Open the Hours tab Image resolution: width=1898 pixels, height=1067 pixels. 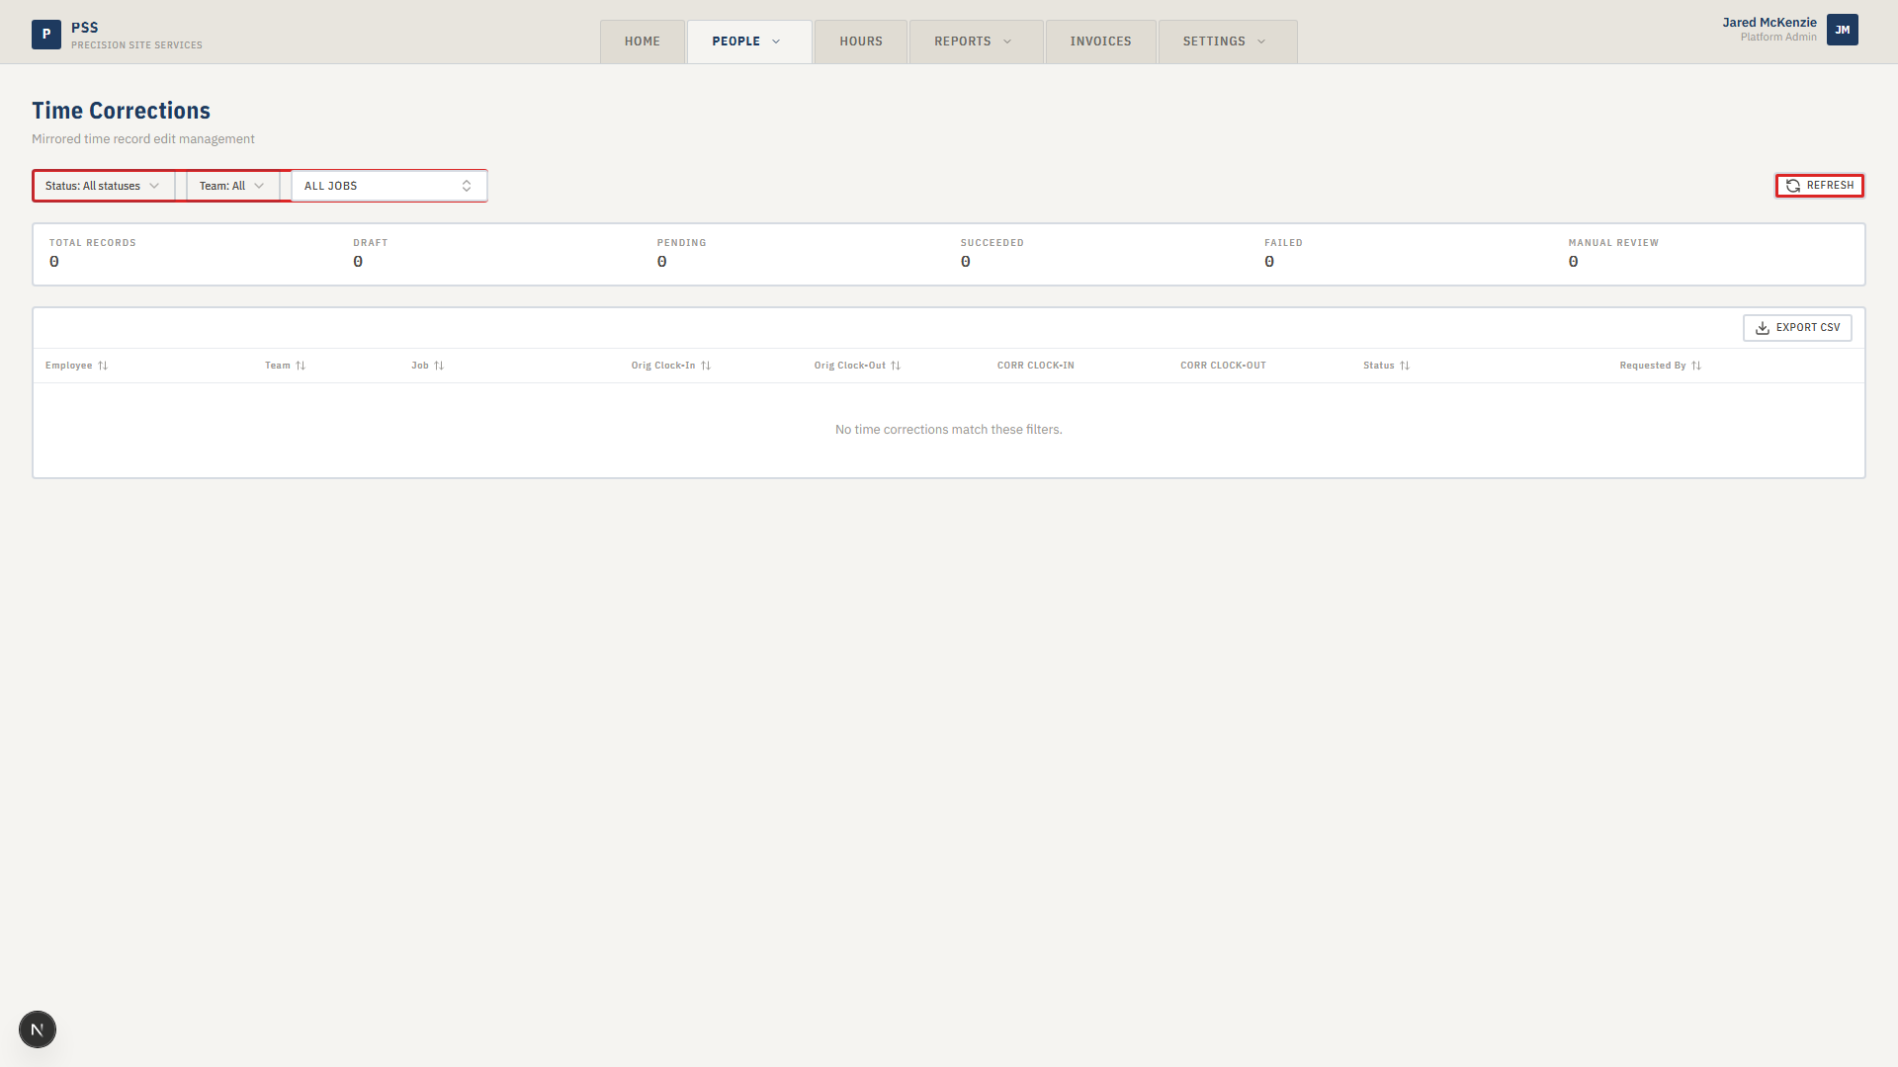861,41
